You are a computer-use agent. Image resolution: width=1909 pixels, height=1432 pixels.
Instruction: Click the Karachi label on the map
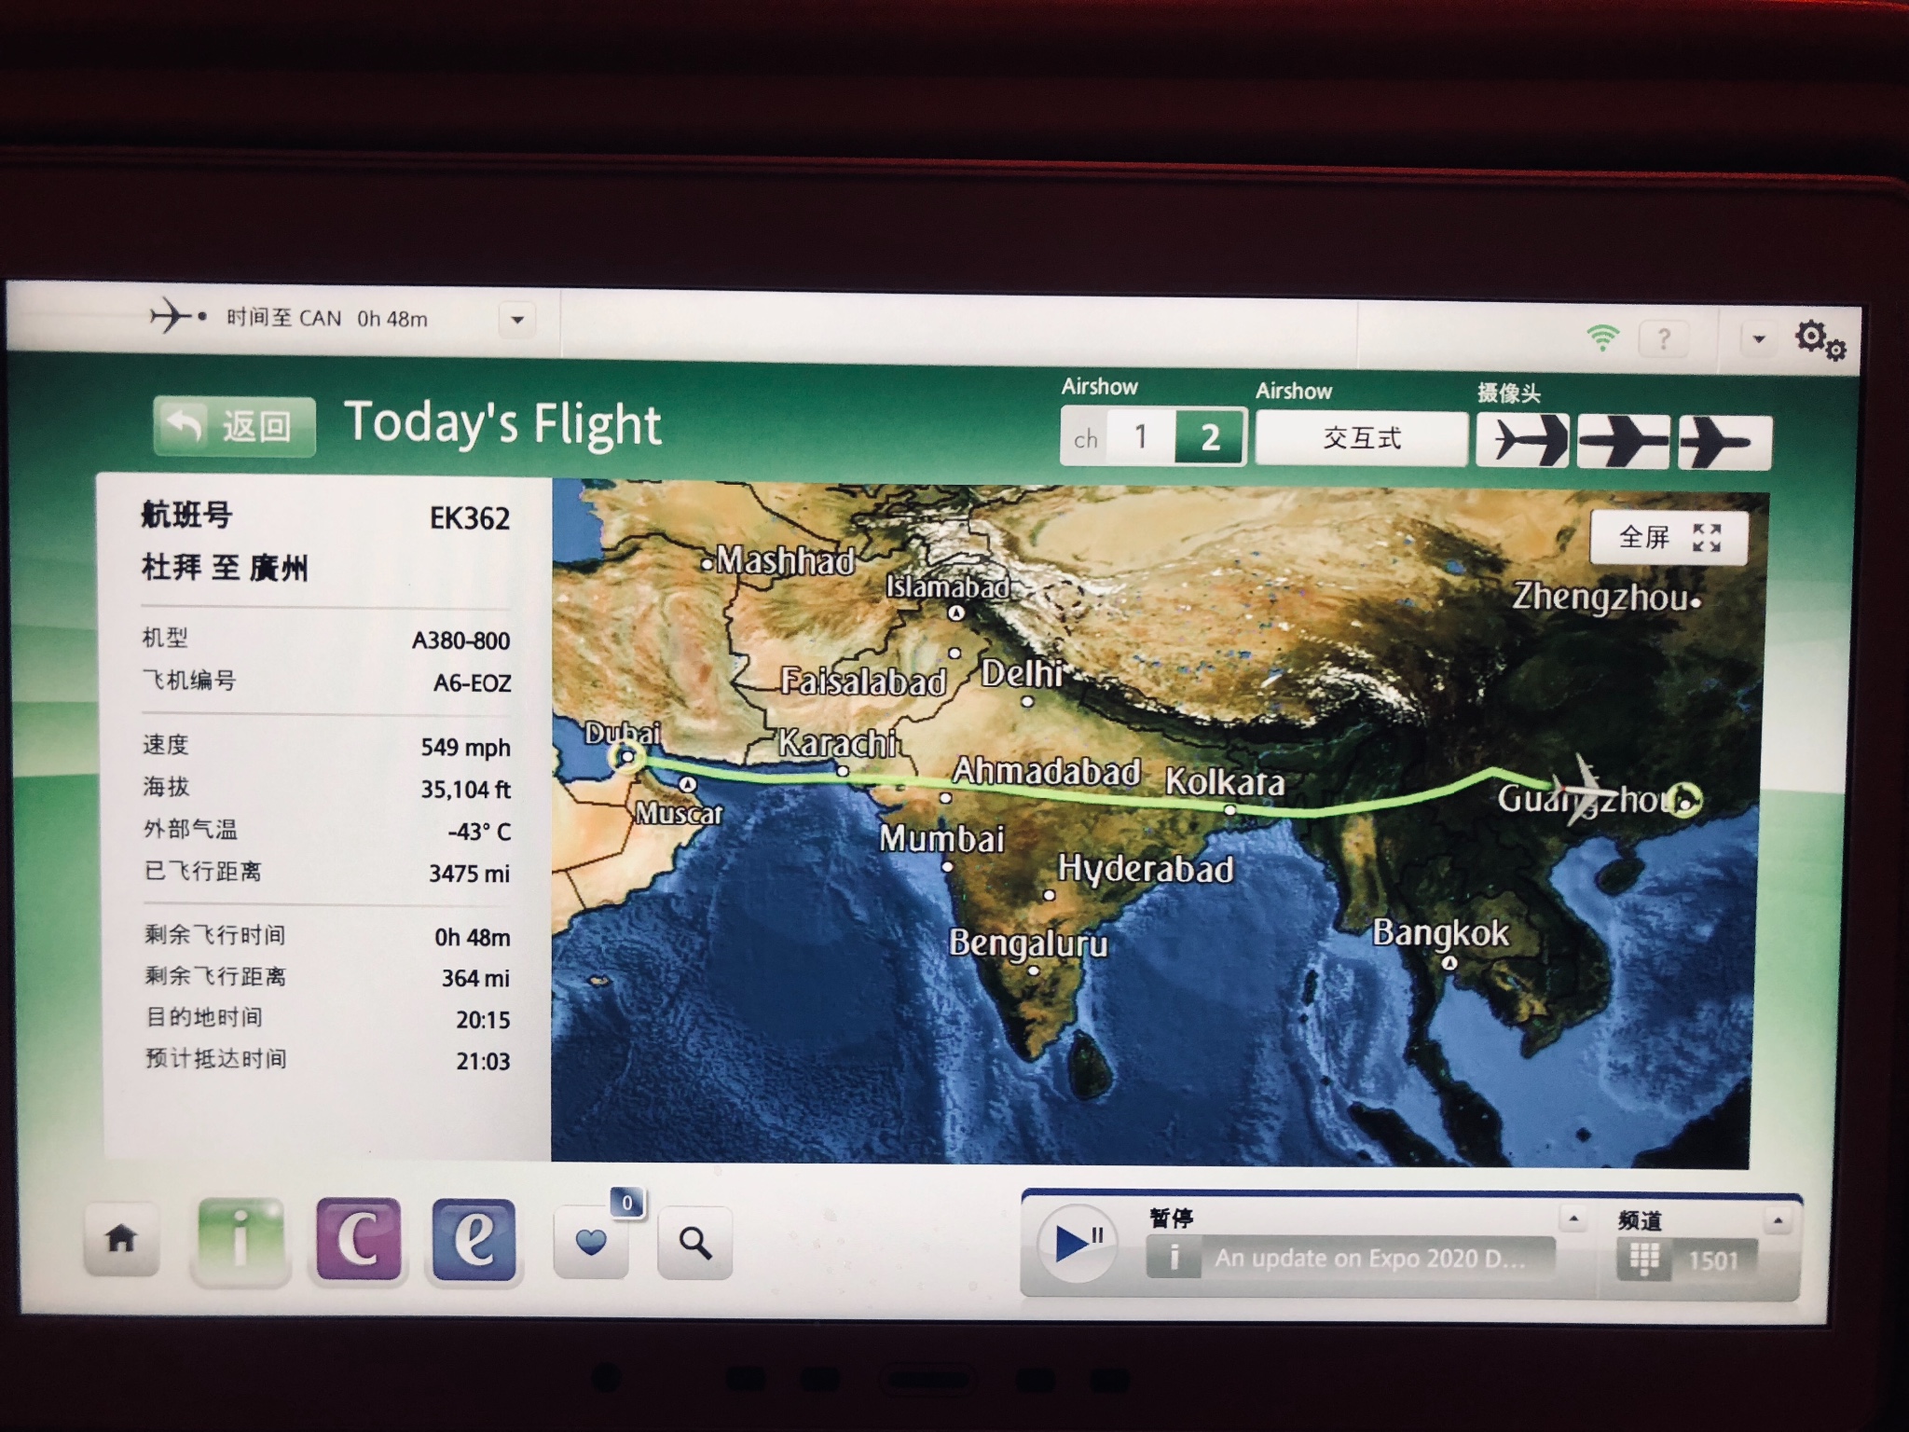tap(838, 743)
